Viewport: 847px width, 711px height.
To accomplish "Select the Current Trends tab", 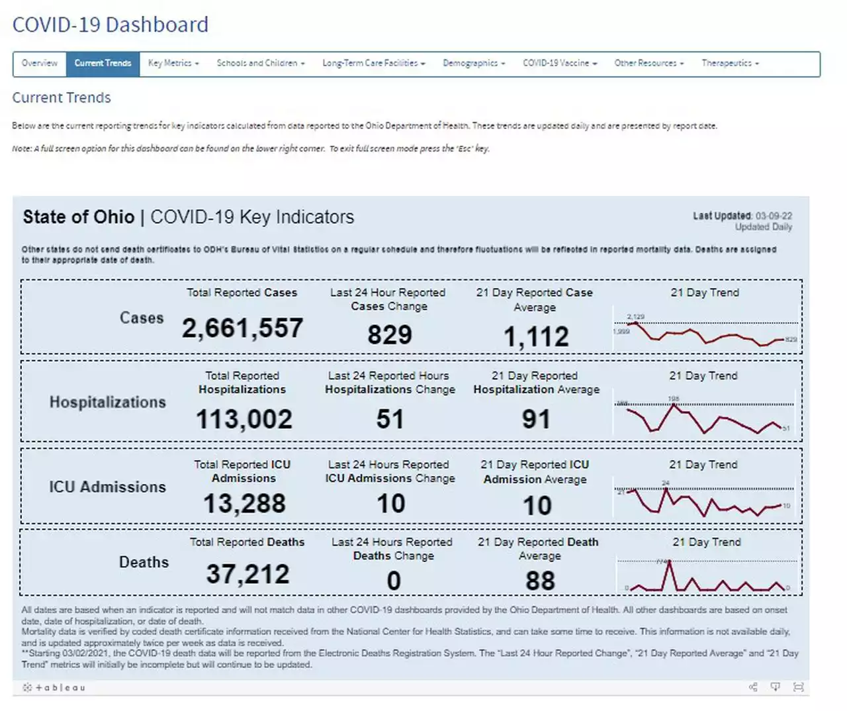I will pyautogui.click(x=103, y=64).
